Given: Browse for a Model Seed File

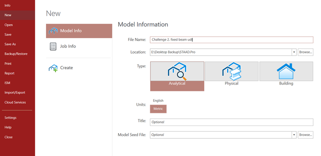Looking at the screenshot, I should (x=305, y=135).
